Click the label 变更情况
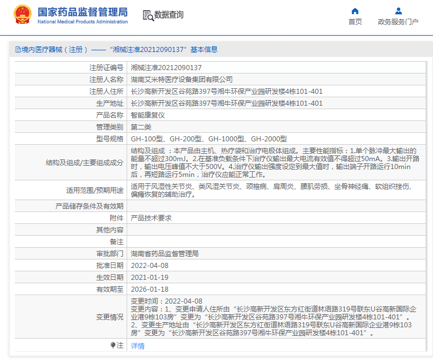The height and width of the screenshot is (359, 433). click(x=110, y=317)
